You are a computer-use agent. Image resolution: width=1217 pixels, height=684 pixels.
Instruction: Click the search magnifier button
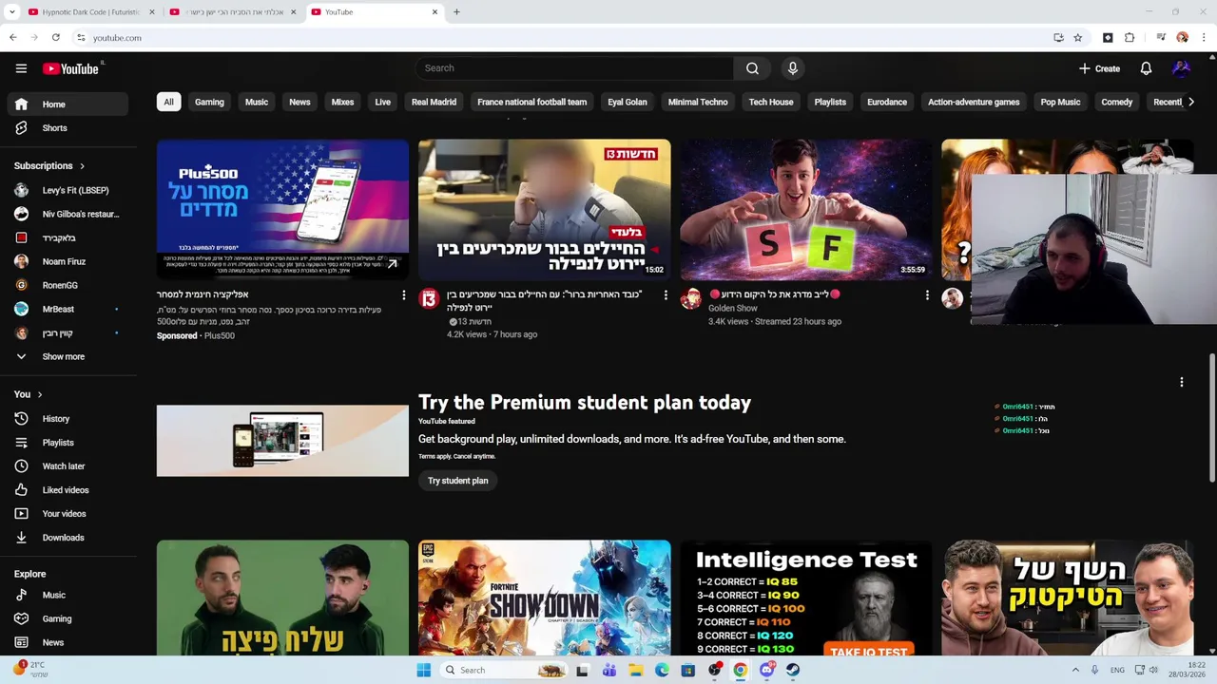(752, 68)
